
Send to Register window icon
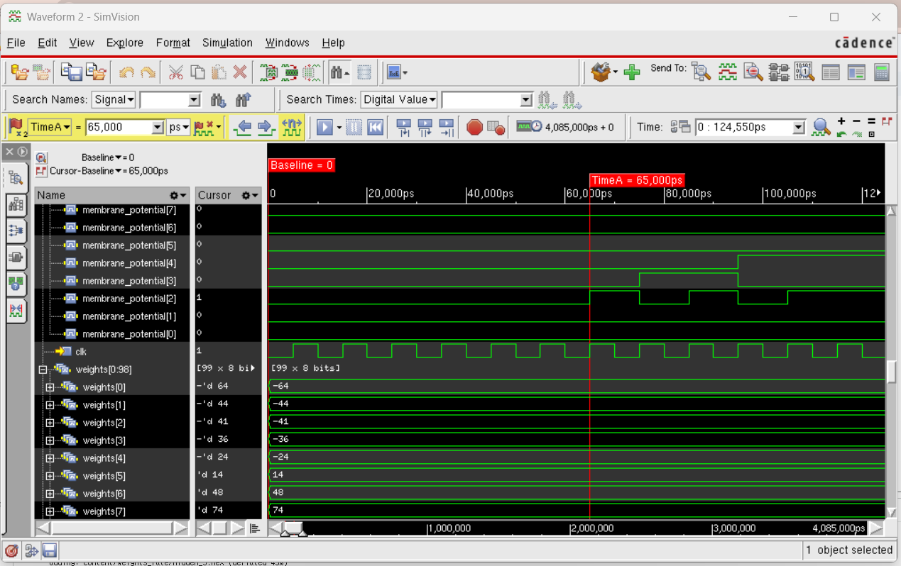click(830, 72)
